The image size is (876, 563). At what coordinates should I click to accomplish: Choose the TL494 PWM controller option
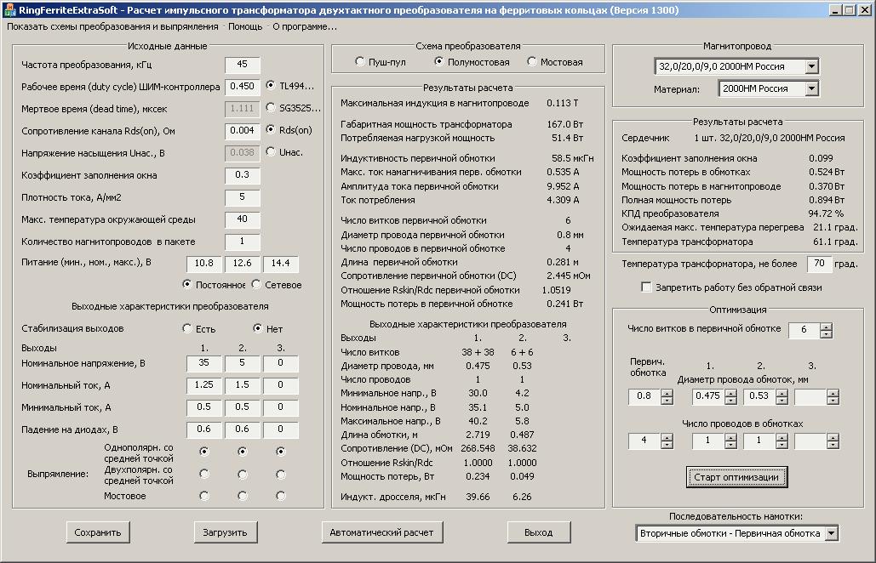click(x=290, y=86)
